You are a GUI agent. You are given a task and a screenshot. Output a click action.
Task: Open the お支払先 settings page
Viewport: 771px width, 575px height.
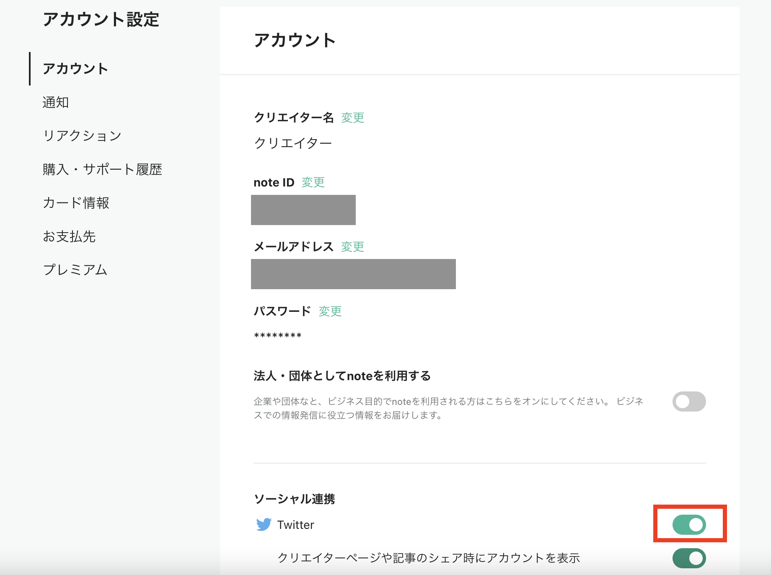click(69, 236)
